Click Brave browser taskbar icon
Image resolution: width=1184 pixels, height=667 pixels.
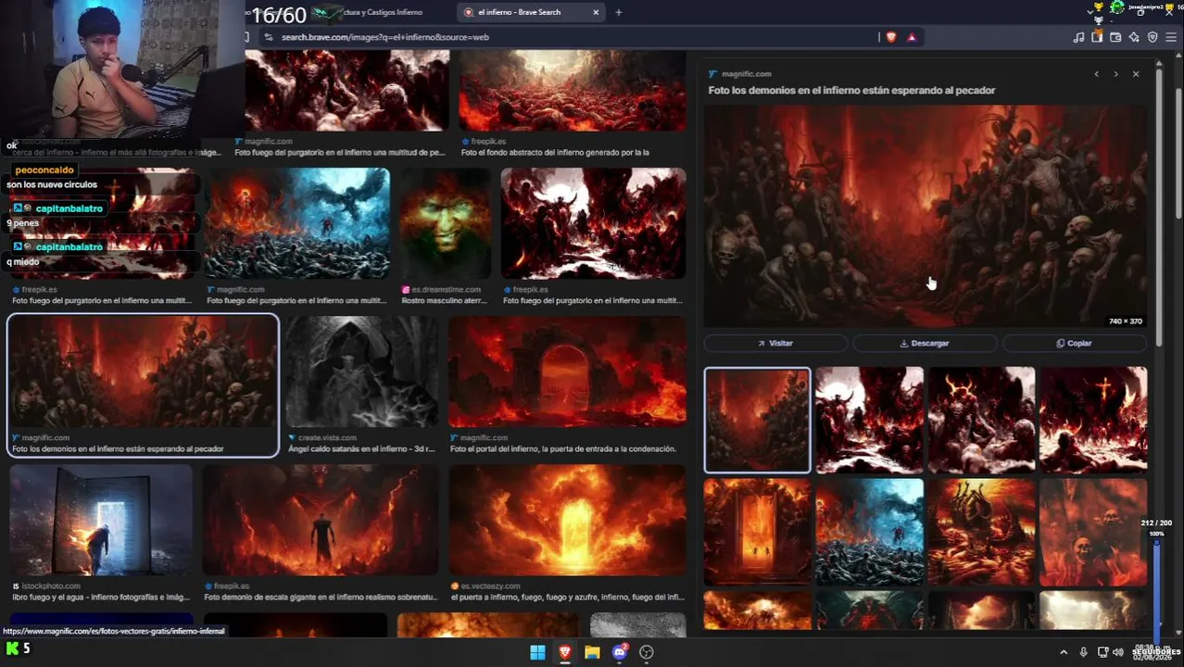[x=564, y=652]
